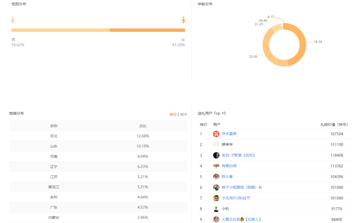This screenshot has height=223, width=361.
Task: Click the male gender figure icon
Action: pos(13,20)
